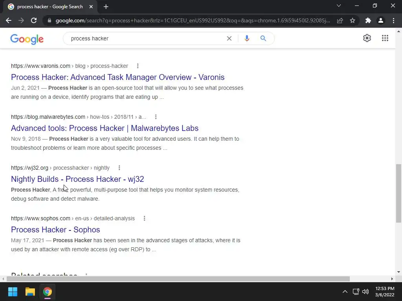Submit search with magnifier icon

[x=263, y=38]
